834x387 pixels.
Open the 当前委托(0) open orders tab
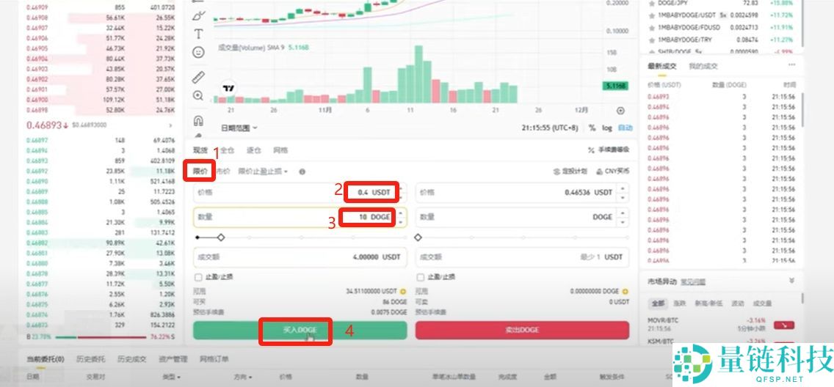(x=46, y=359)
